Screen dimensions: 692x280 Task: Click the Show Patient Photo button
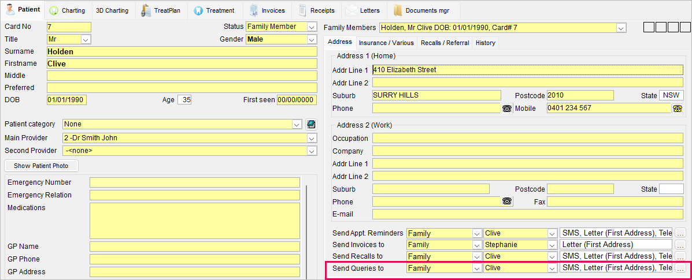[x=41, y=166]
